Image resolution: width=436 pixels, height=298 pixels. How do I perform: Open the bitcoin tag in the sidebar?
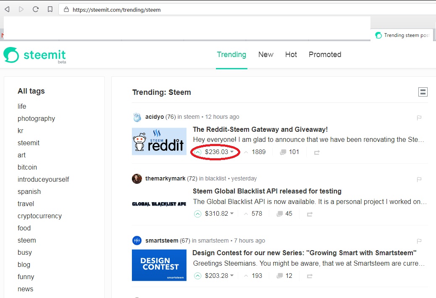click(x=27, y=167)
